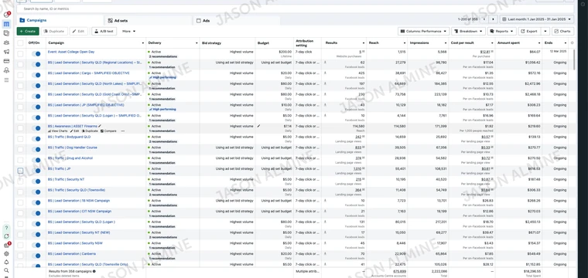Image resolution: width=588 pixels, height=278 pixels.
Task: Go to the next page of campaigns
Action: coord(494,19)
